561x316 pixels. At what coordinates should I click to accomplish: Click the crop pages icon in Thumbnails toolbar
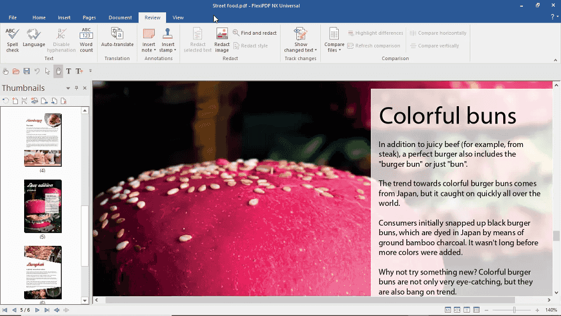(x=25, y=101)
